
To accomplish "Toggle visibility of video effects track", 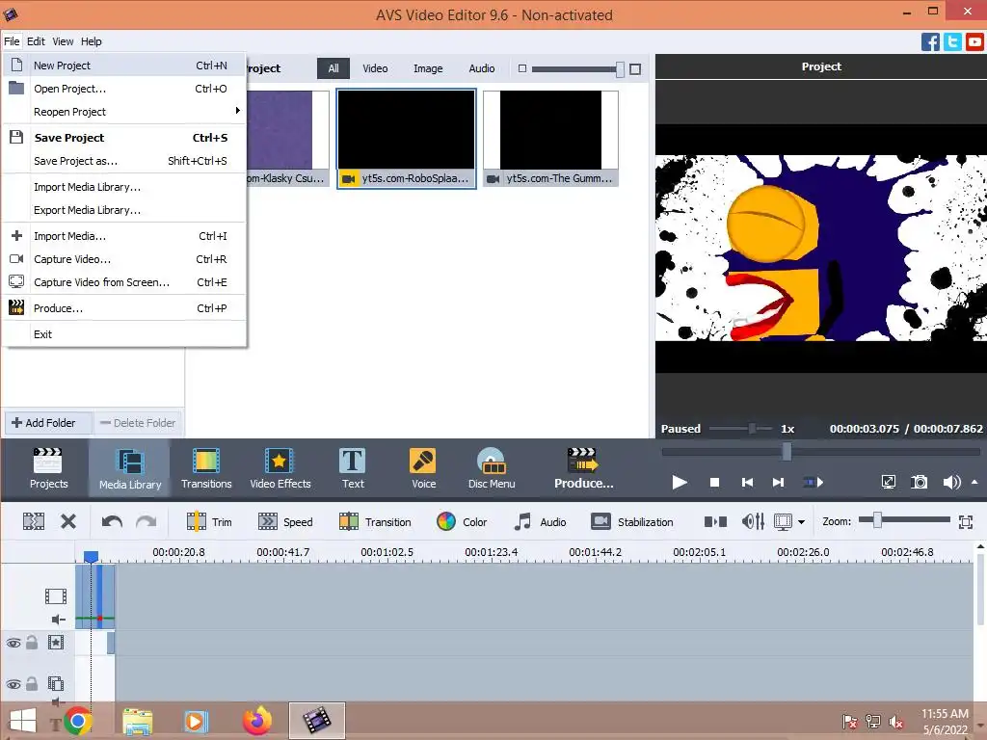I will 13,643.
